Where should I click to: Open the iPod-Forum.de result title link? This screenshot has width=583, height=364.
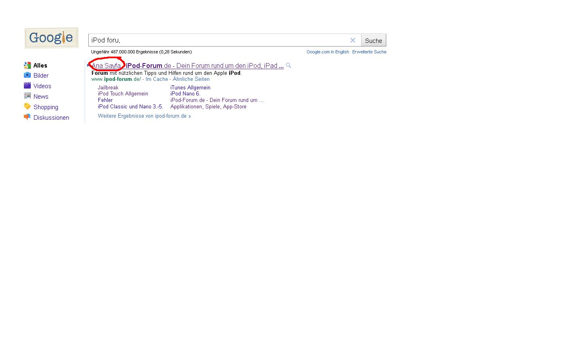[187, 66]
